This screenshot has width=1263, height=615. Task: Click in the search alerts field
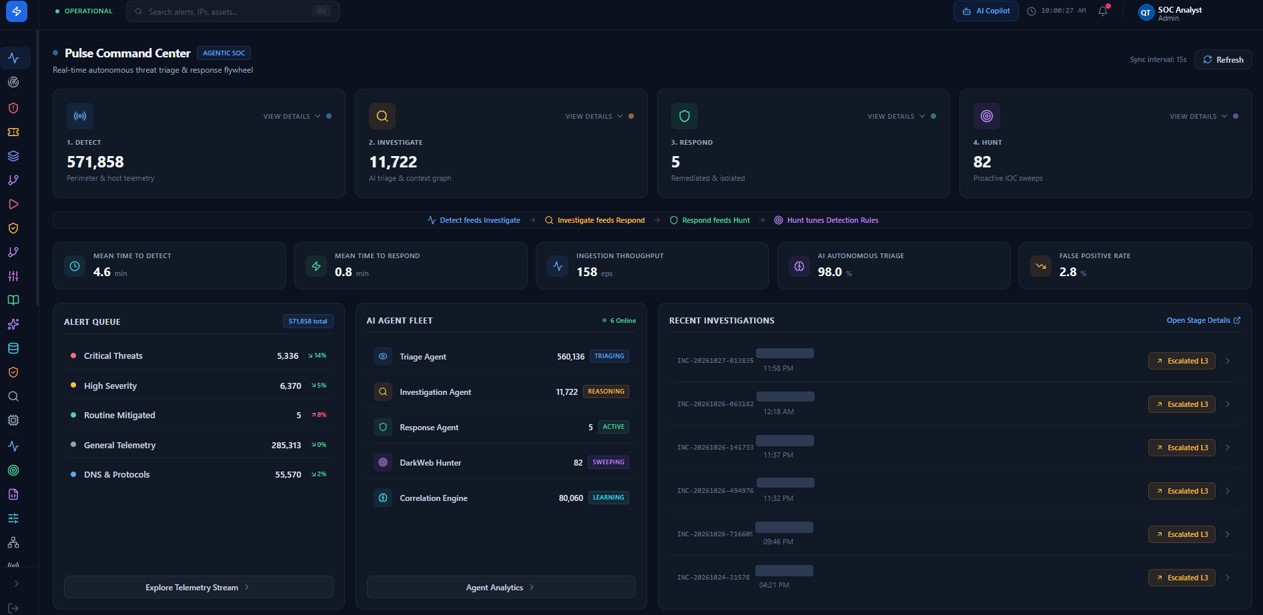(x=233, y=11)
